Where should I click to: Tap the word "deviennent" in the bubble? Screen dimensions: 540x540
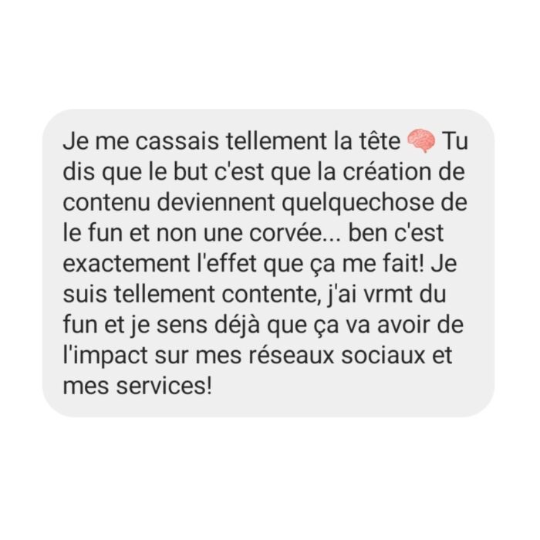(x=216, y=202)
